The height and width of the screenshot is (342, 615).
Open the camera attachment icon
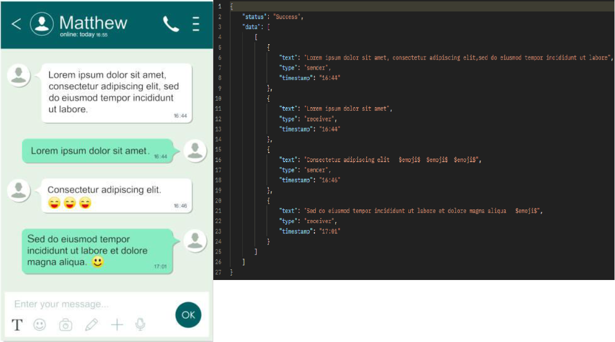(x=66, y=325)
